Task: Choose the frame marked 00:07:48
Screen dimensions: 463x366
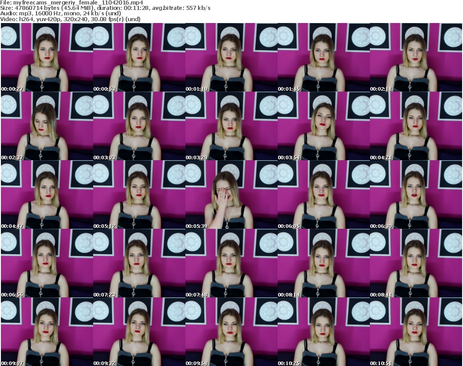Action: pos(231,263)
